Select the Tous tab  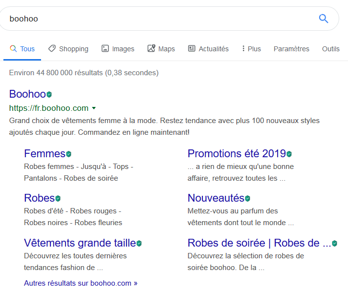point(22,49)
